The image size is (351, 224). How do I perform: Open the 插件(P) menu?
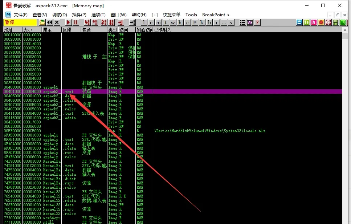coord(79,15)
